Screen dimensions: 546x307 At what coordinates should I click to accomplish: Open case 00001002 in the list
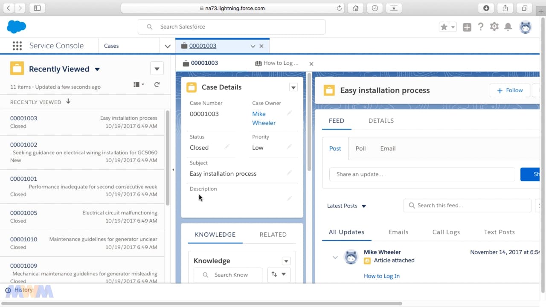coord(23,145)
